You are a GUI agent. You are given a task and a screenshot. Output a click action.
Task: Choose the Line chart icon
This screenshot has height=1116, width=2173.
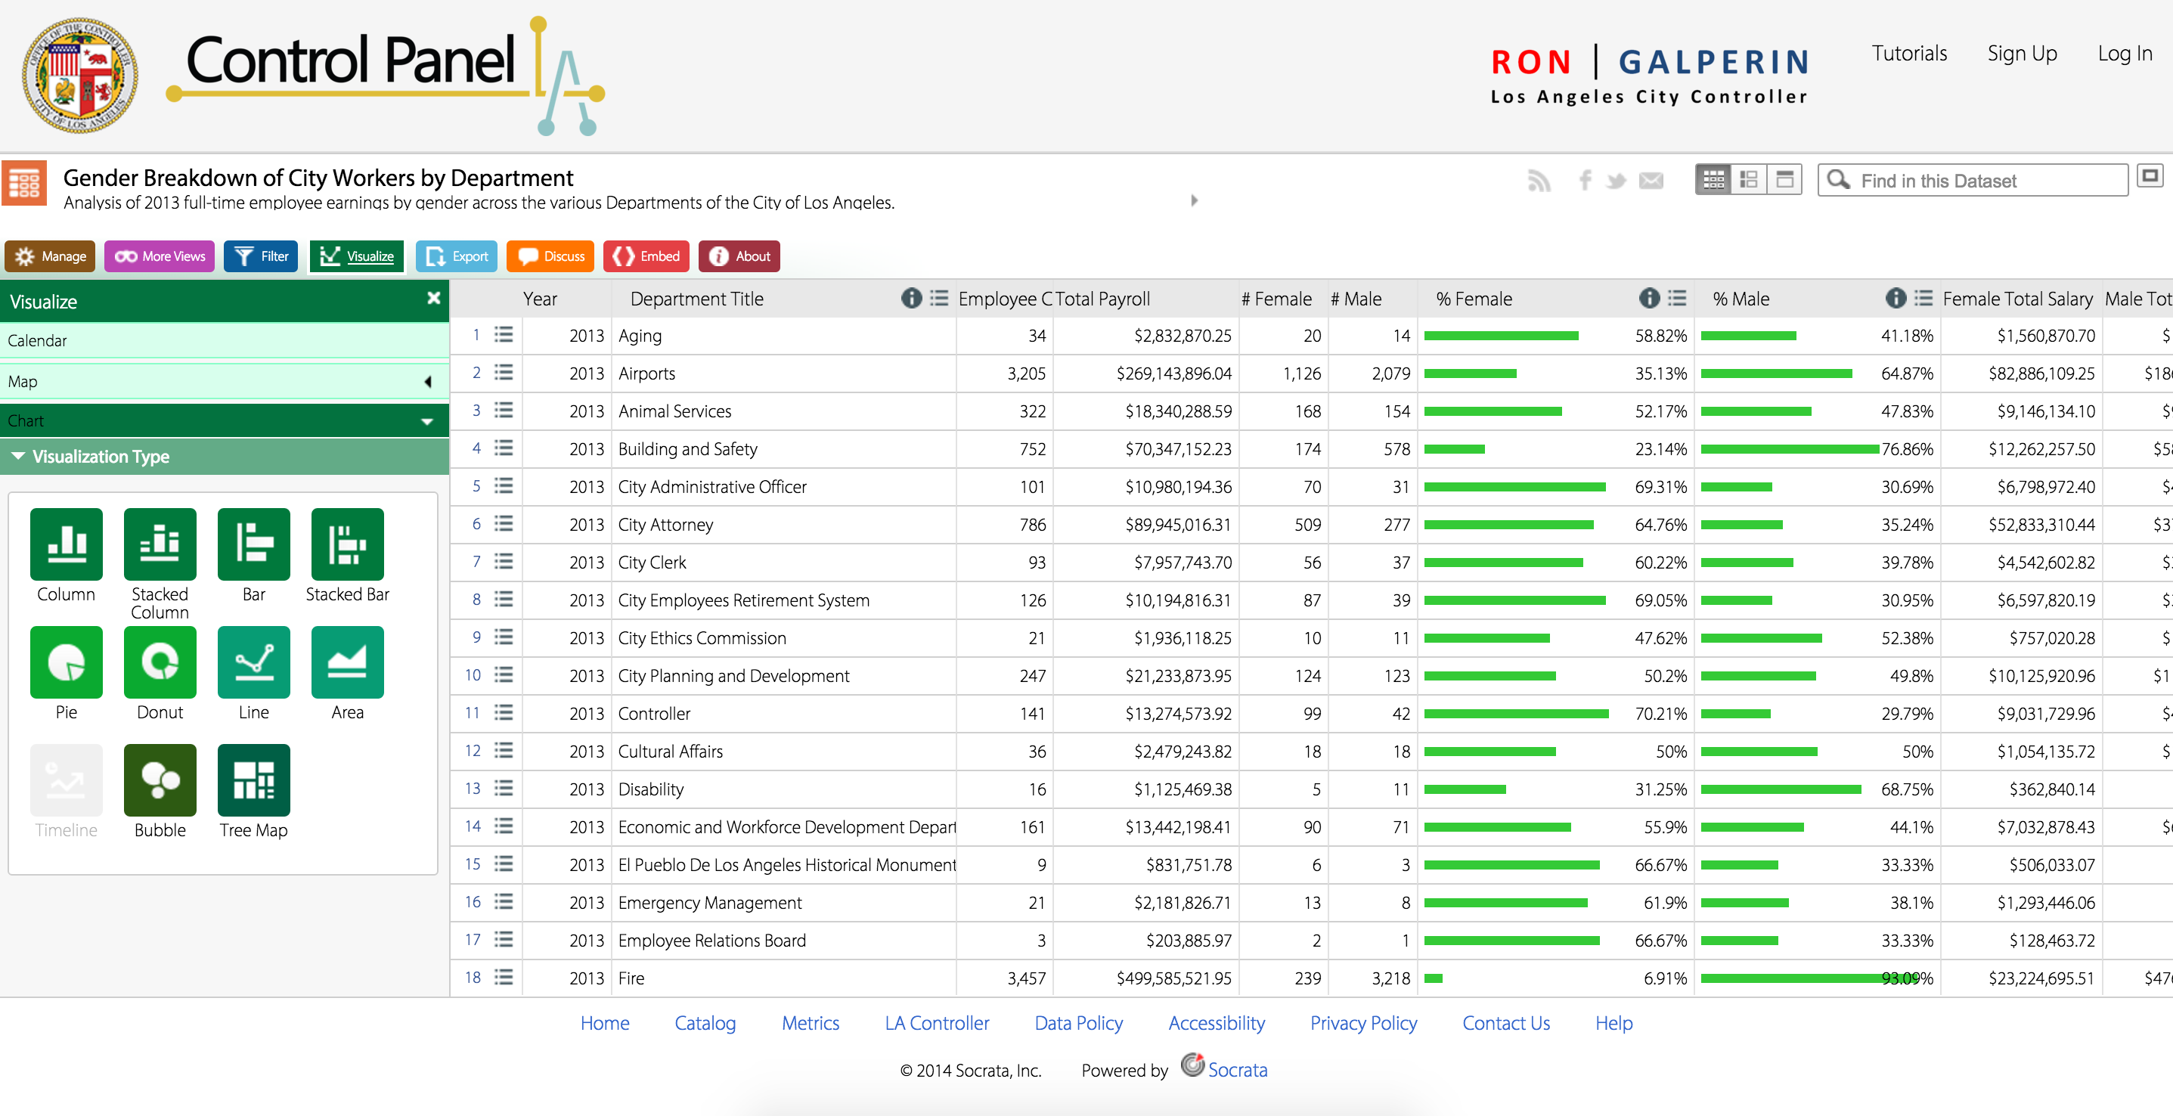[x=253, y=662]
